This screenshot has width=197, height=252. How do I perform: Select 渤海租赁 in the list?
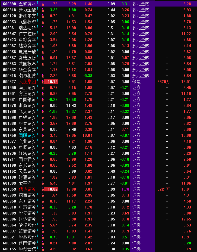27,76
